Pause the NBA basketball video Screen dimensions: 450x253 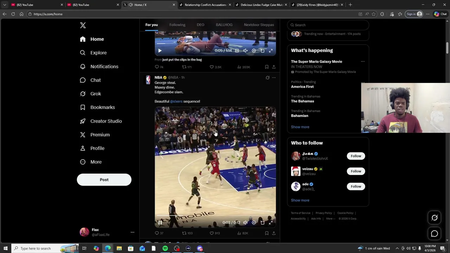click(x=160, y=222)
